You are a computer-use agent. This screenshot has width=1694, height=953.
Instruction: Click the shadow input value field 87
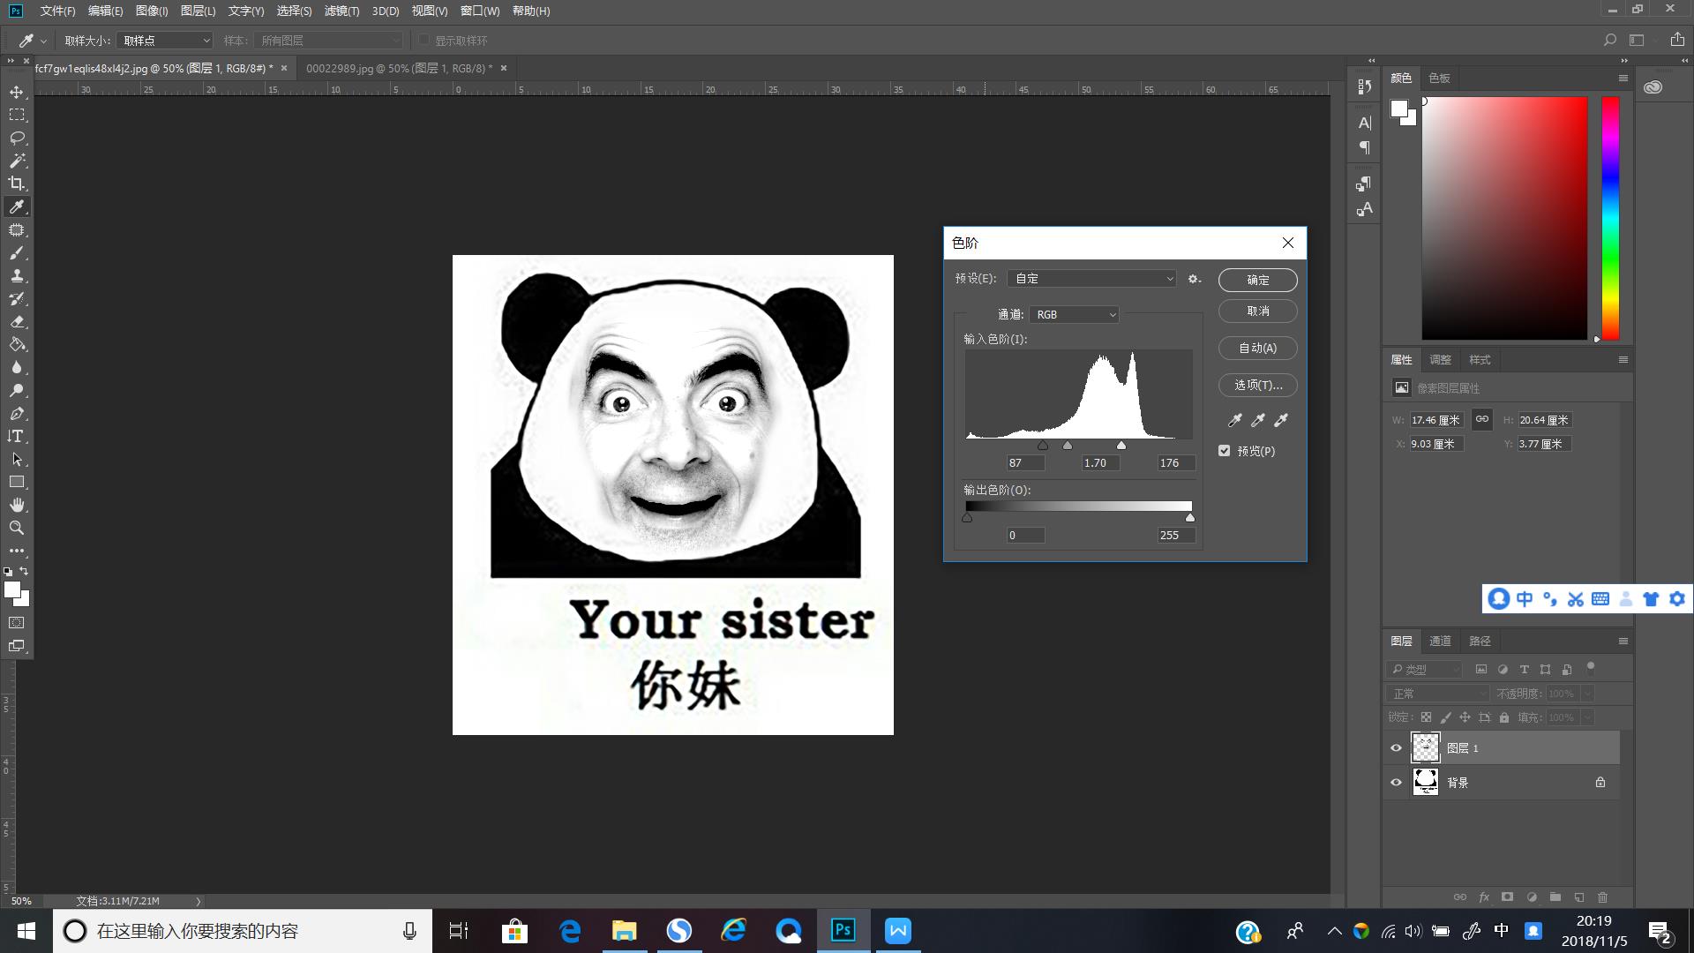pos(1025,463)
